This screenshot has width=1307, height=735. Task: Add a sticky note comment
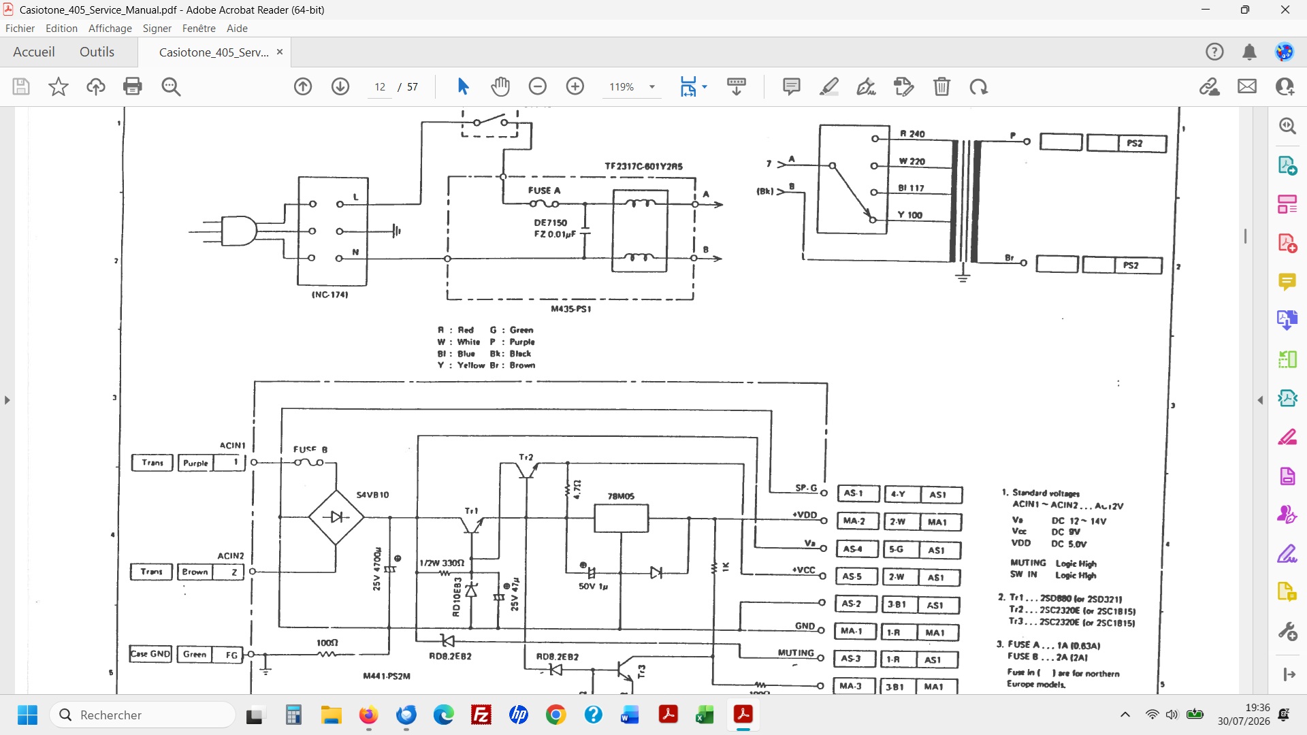point(792,86)
